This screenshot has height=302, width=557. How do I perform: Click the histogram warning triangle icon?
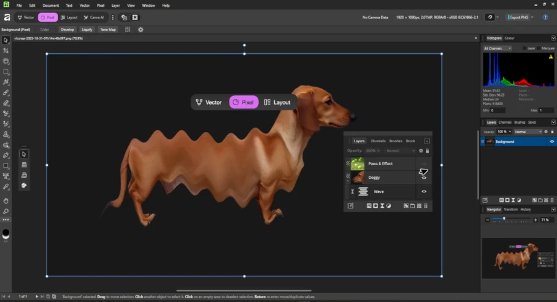550,57
